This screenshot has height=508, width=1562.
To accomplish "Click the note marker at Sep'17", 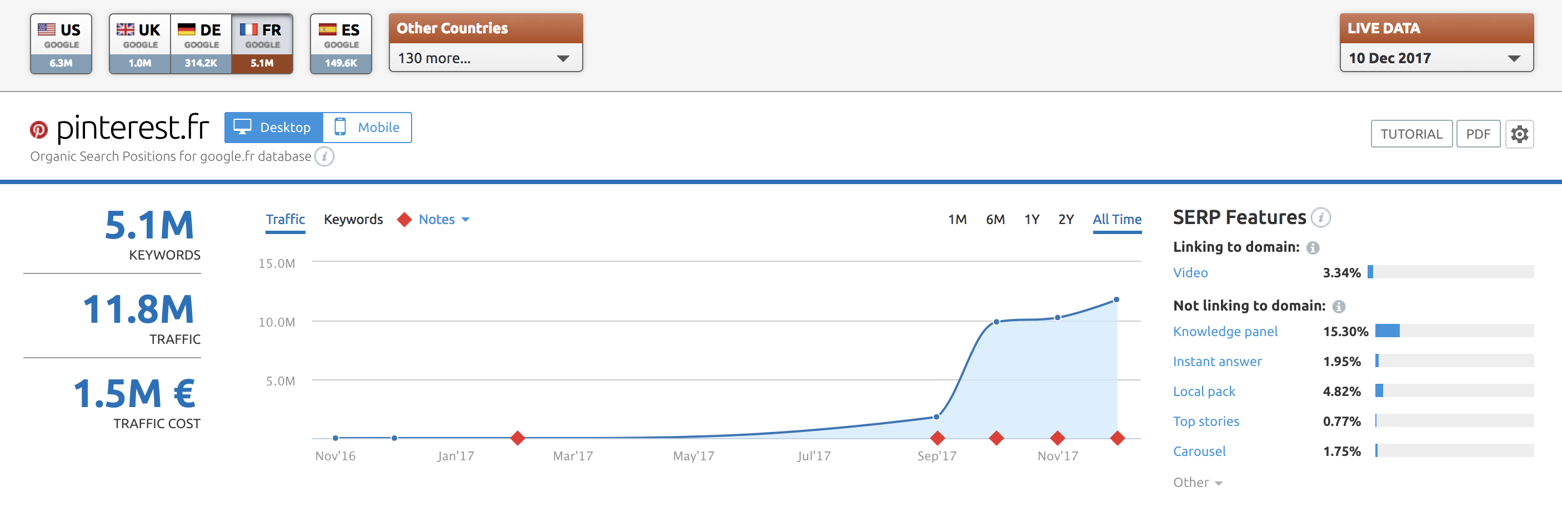I will coord(938,438).
